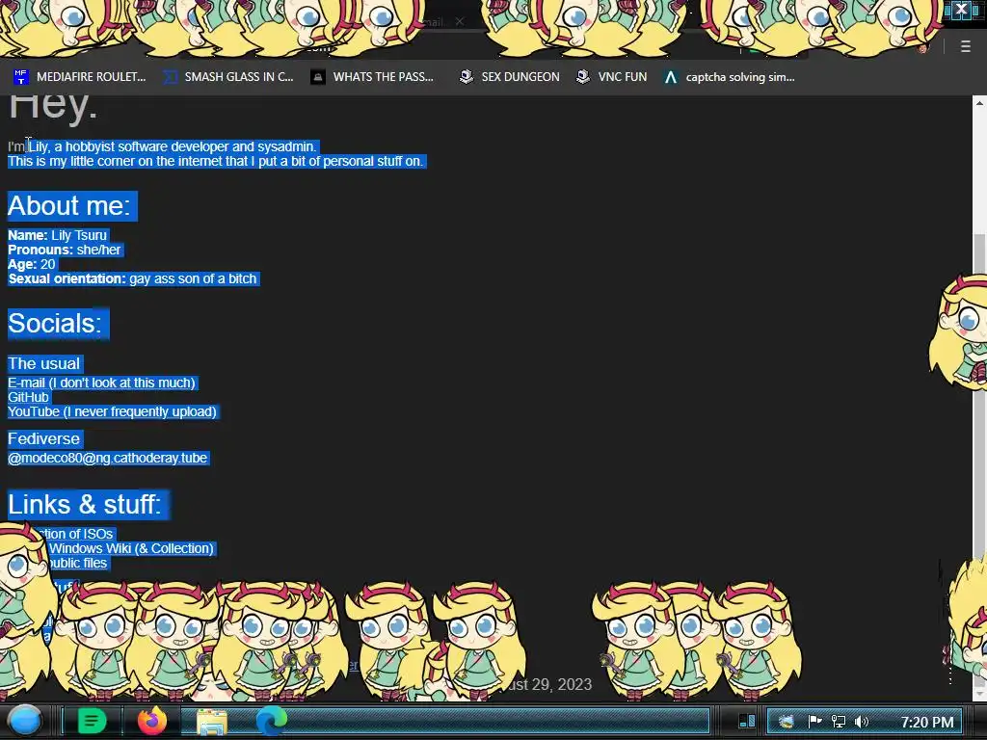This screenshot has width=987, height=740.
Task: Click the 'Age: 20' line
Action: (32, 264)
